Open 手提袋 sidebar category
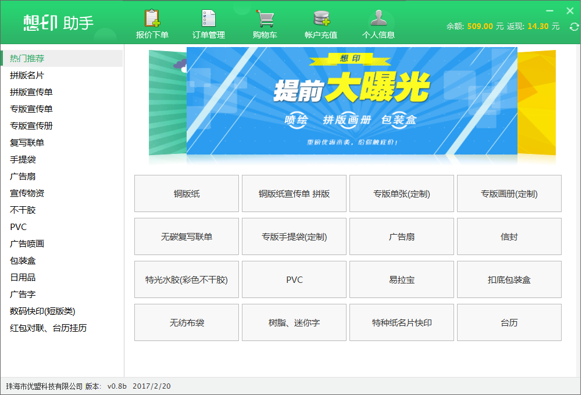 pos(62,160)
